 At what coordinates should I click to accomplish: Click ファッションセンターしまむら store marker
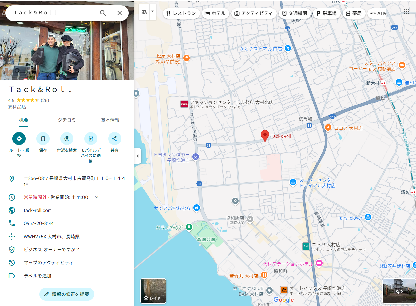[184, 104]
